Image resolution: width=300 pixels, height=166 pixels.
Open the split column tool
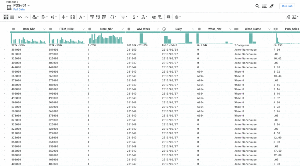pyautogui.click(x=64, y=17)
